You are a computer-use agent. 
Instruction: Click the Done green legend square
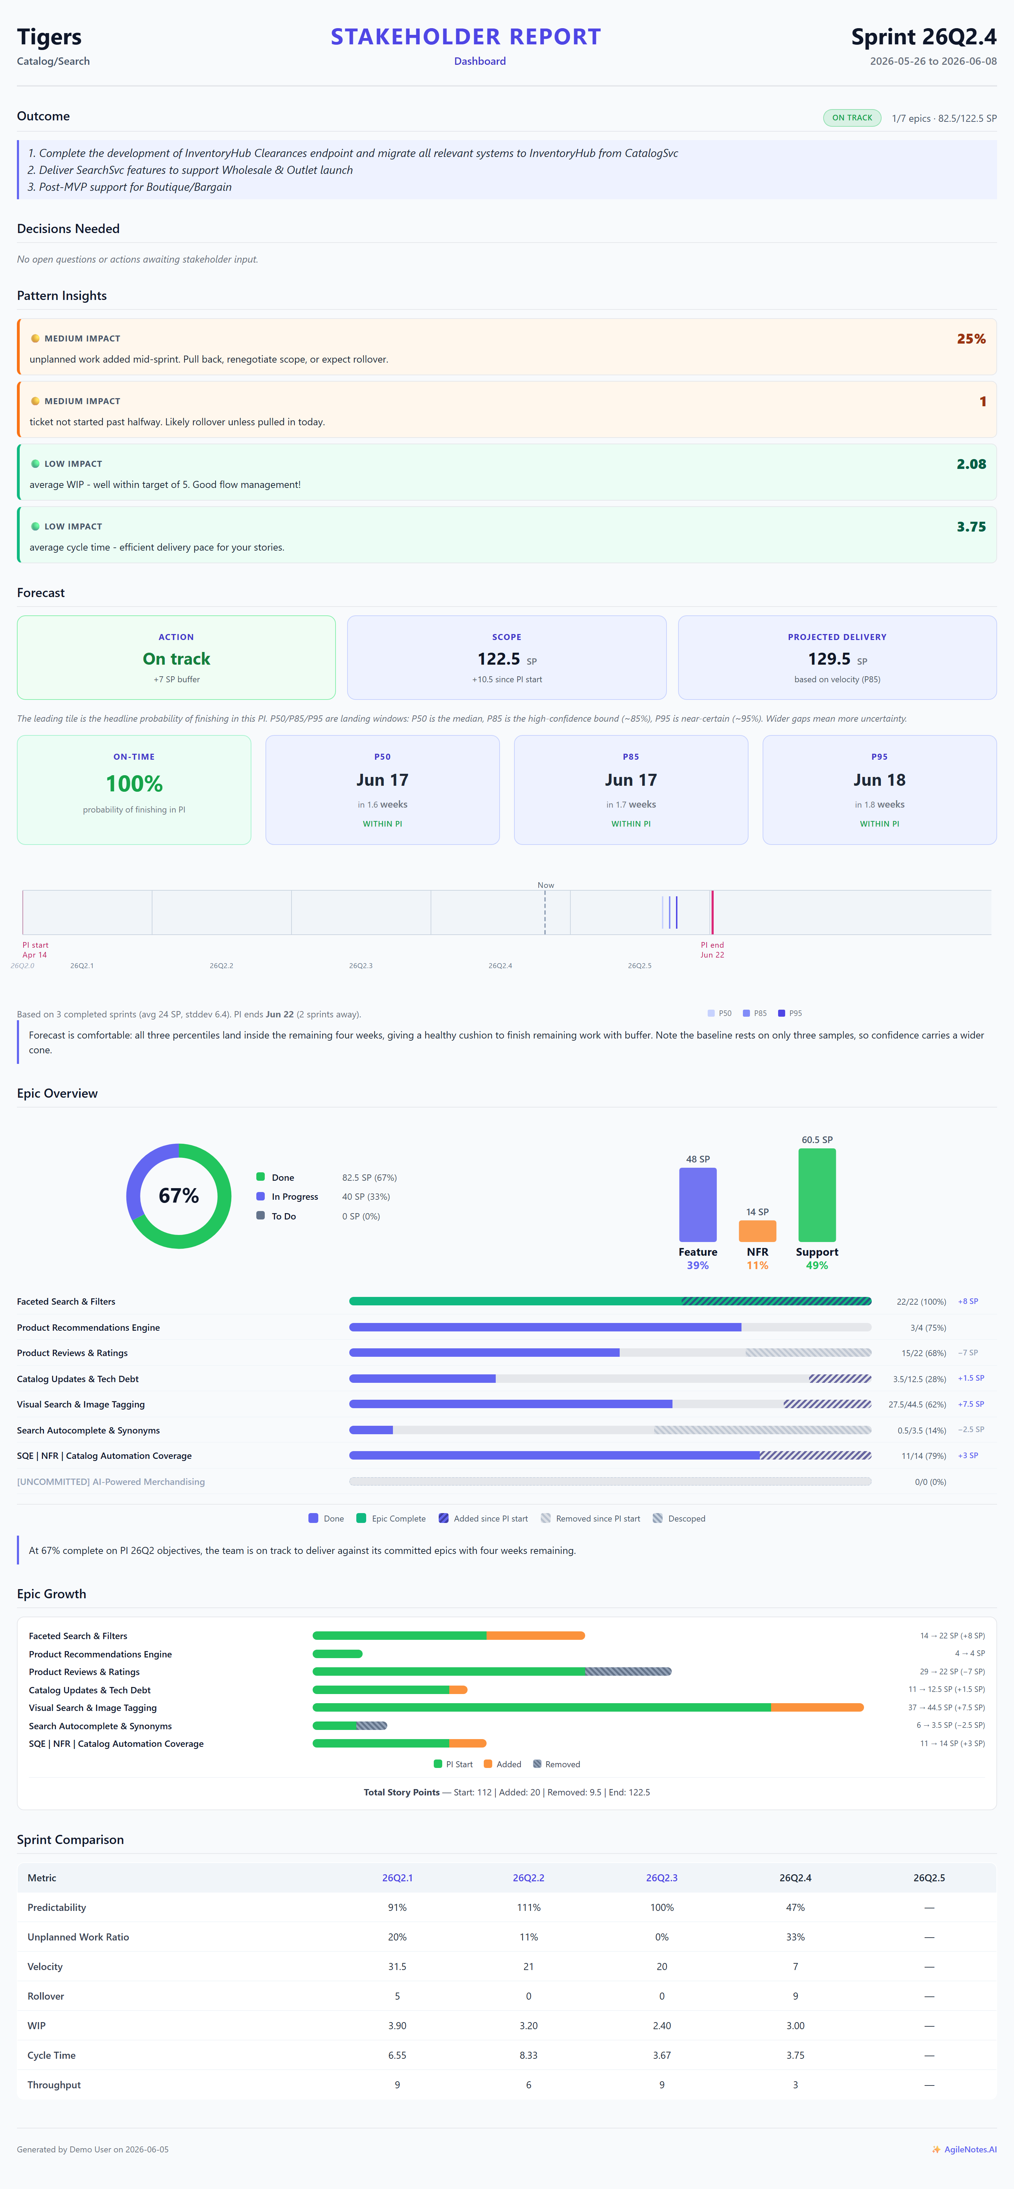[260, 1177]
